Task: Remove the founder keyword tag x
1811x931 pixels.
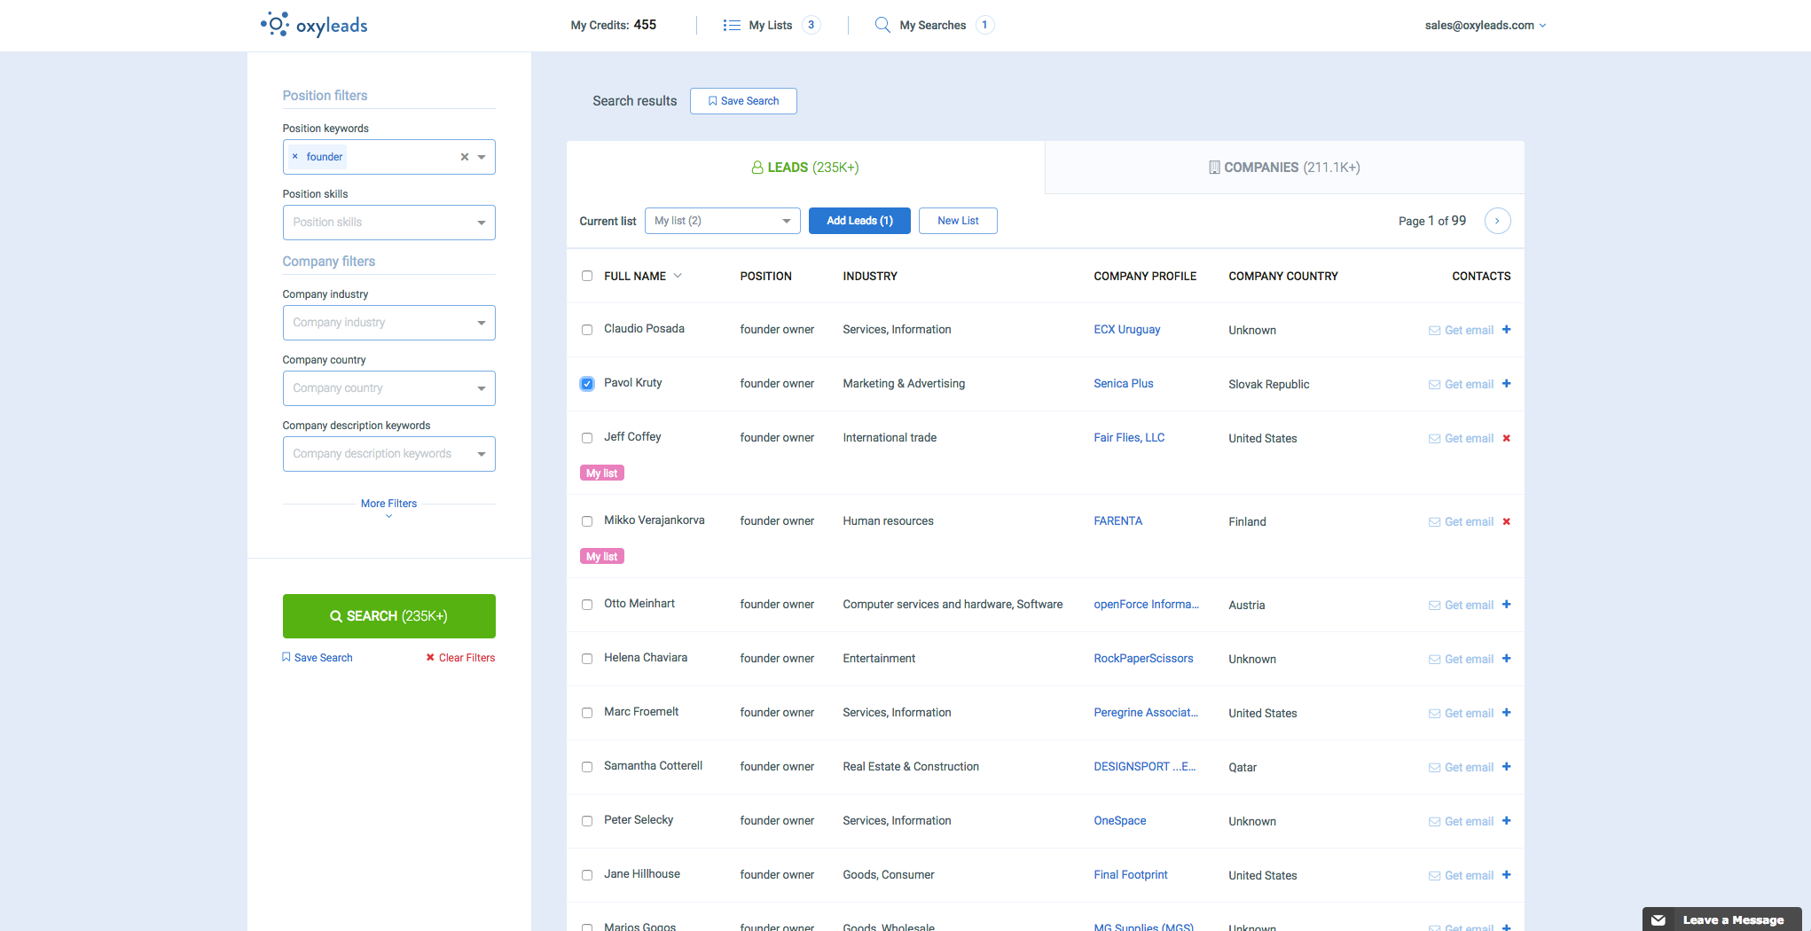Action: point(295,157)
